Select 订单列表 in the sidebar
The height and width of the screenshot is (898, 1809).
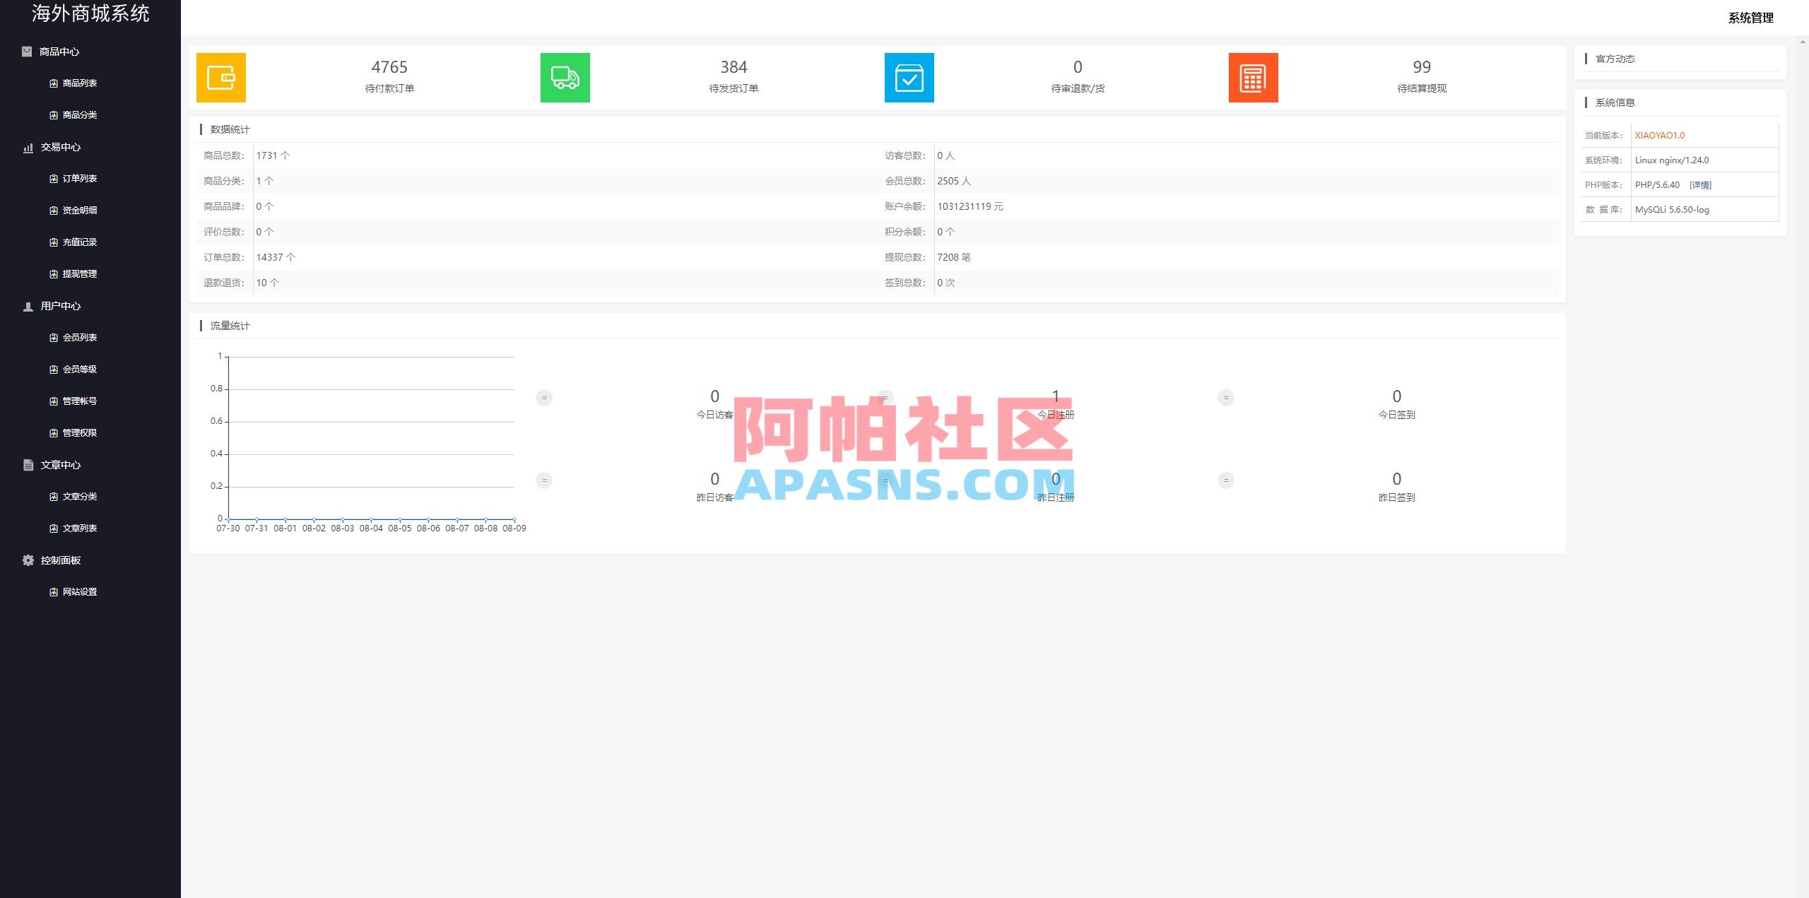[x=80, y=178]
